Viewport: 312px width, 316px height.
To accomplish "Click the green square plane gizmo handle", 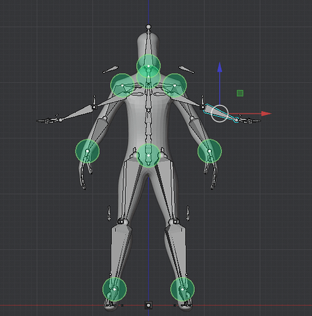I will 240,93.
